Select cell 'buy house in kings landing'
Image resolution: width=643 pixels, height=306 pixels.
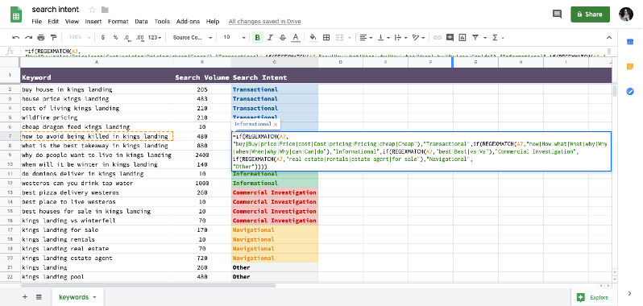[97, 89]
